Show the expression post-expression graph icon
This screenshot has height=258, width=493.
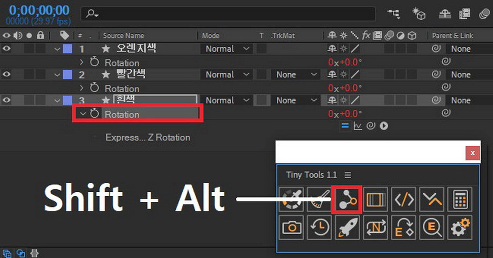click(357, 125)
